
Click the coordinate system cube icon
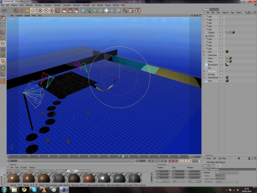click(x=58, y=11)
